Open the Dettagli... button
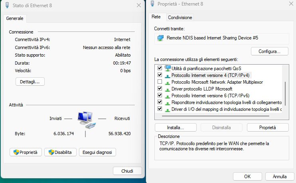 [30, 82]
